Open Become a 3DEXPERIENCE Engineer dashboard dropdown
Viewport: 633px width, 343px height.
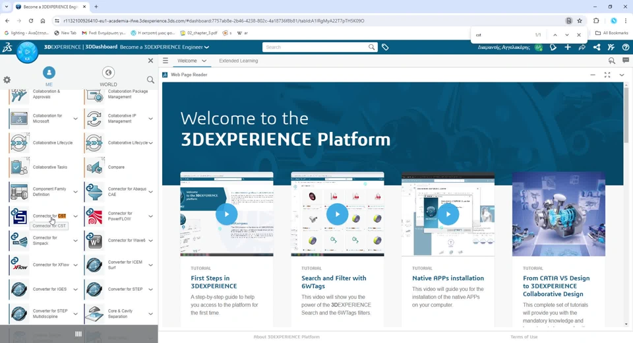coord(206,47)
